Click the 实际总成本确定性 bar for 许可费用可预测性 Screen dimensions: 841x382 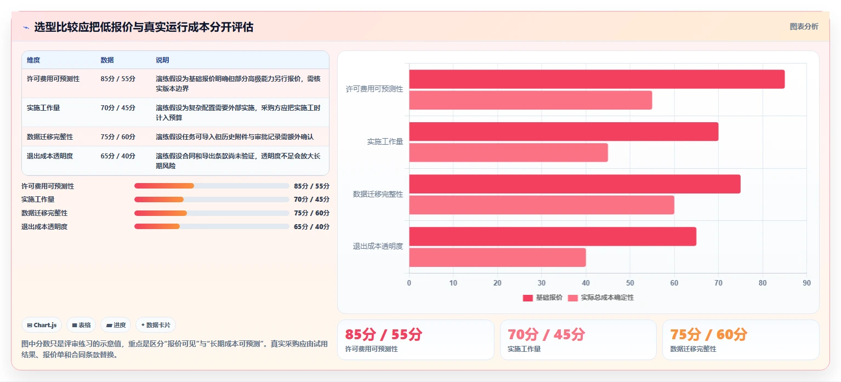coord(530,100)
